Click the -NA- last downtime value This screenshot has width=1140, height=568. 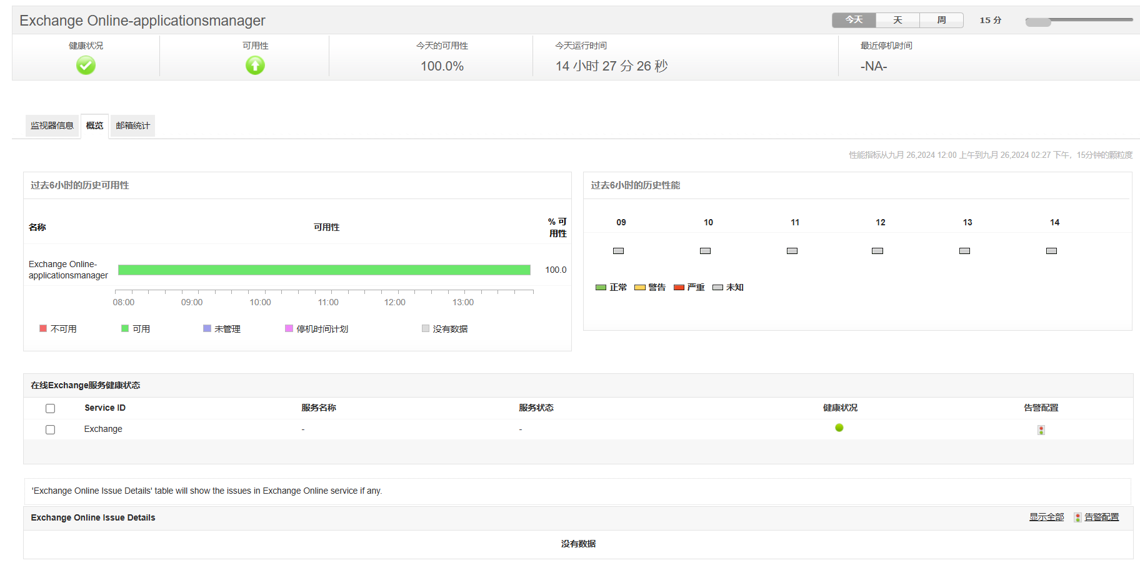(x=874, y=66)
